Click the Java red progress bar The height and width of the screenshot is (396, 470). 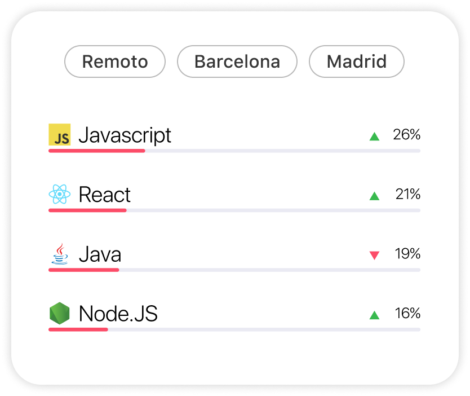[84, 270]
